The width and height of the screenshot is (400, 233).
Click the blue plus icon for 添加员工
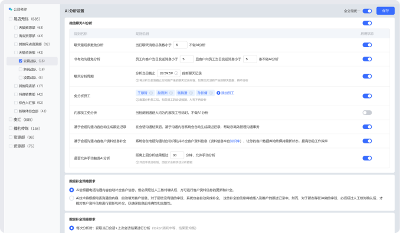[218, 93]
